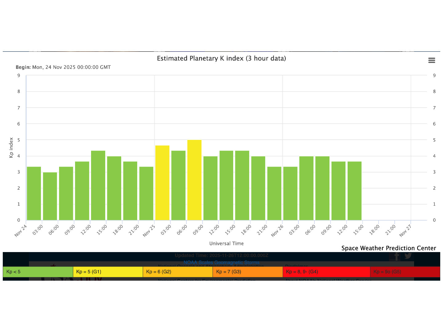This screenshot has height=332, width=443.
Task: Select the red Kp = 8, 9- (G4) swatch
Action: [x=326, y=272]
